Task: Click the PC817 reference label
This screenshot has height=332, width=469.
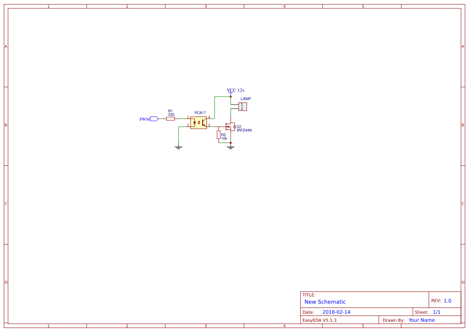Action: click(200, 112)
